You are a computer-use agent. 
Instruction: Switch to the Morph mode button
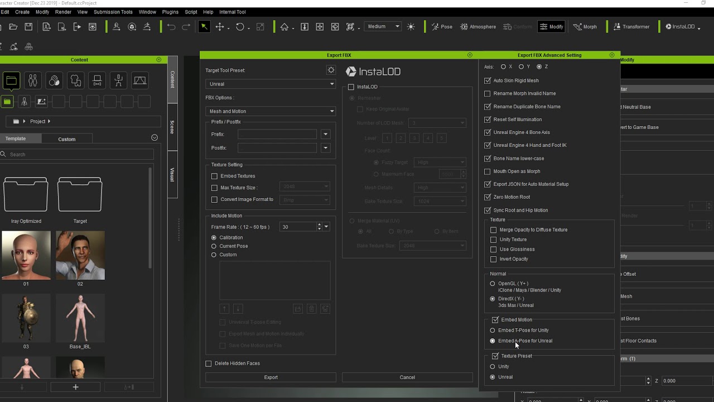pyautogui.click(x=585, y=26)
